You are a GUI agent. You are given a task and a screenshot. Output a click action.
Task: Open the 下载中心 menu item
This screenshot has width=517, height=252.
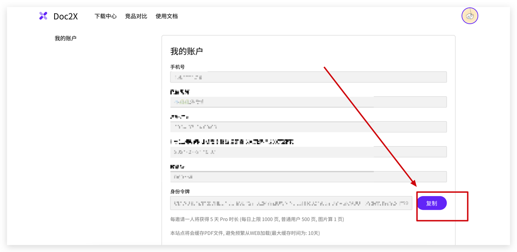tap(105, 16)
